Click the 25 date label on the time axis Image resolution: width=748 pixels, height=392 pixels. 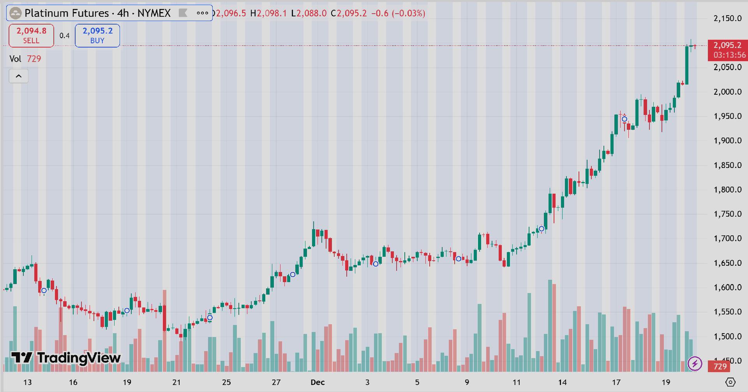tap(226, 382)
